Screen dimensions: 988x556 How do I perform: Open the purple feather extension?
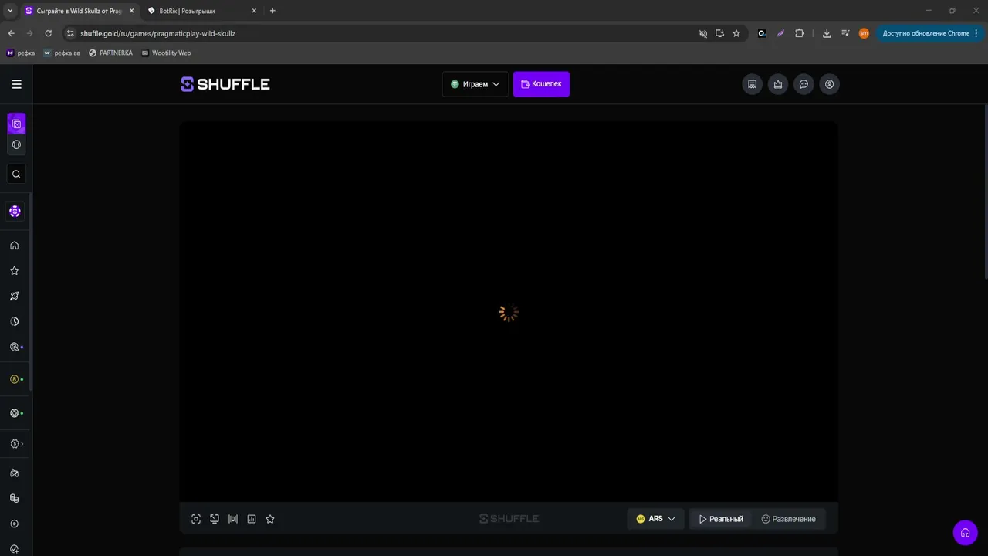click(780, 33)
